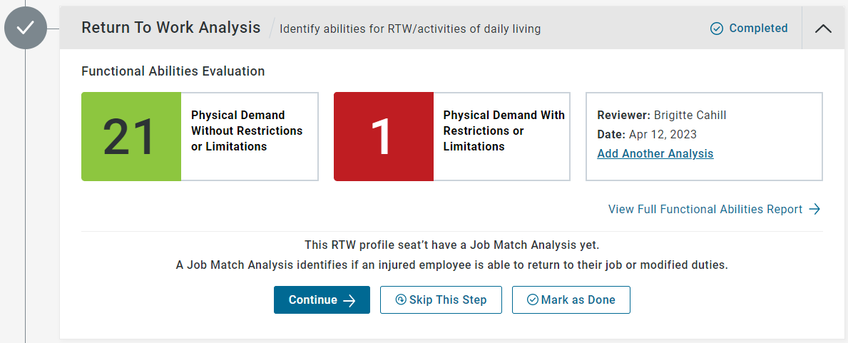
Task: Click the Continue button
Action: tap(322, 300)
